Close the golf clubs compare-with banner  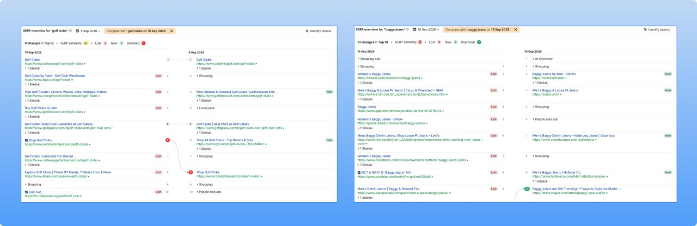[172, 31]
